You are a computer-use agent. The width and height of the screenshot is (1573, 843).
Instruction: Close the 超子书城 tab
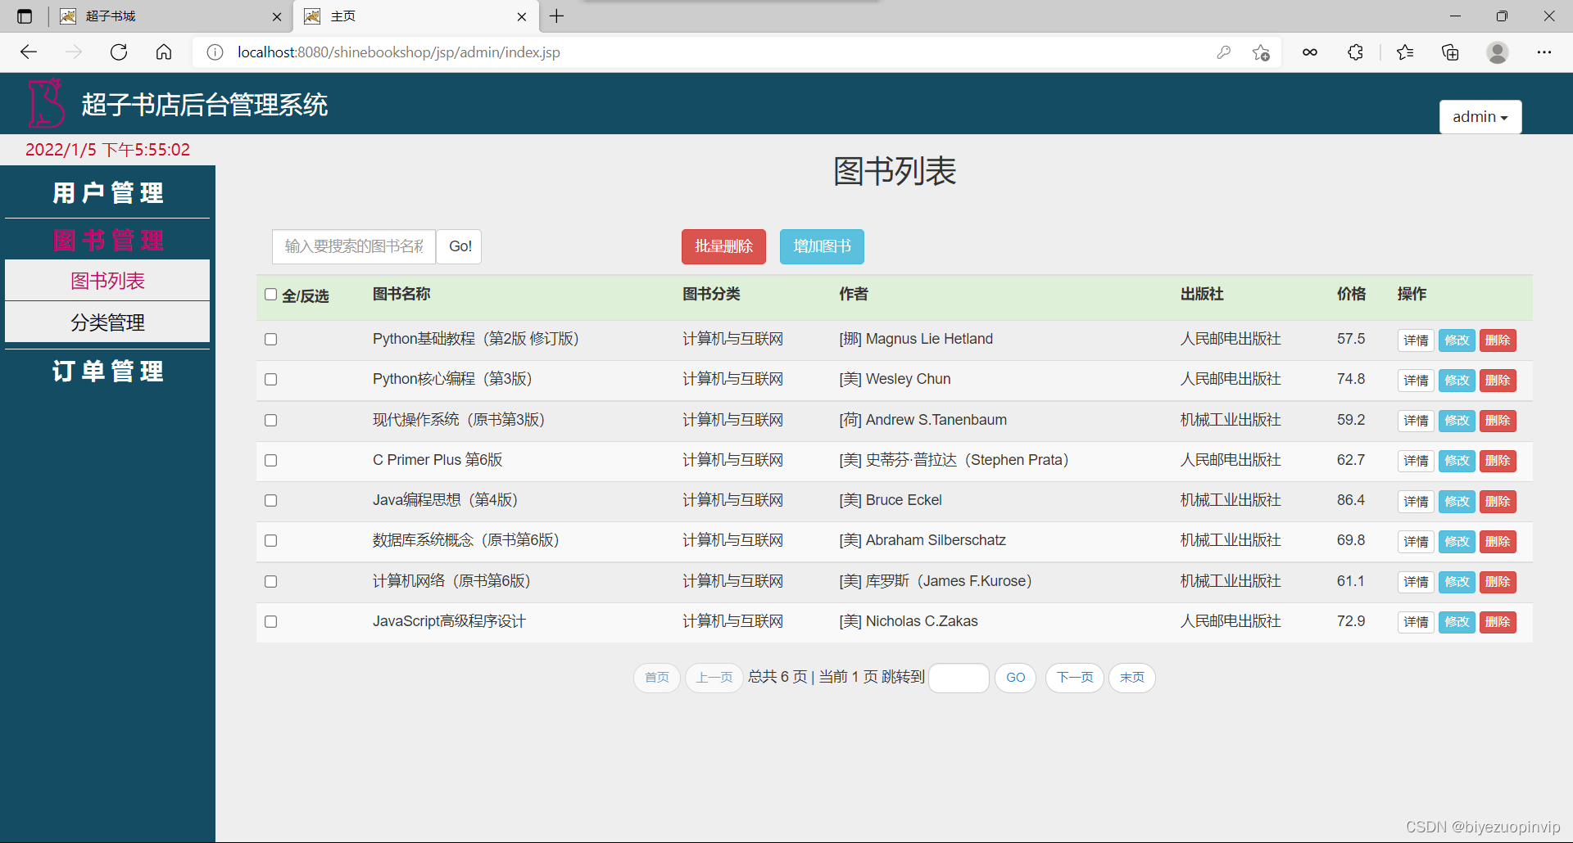277,16
